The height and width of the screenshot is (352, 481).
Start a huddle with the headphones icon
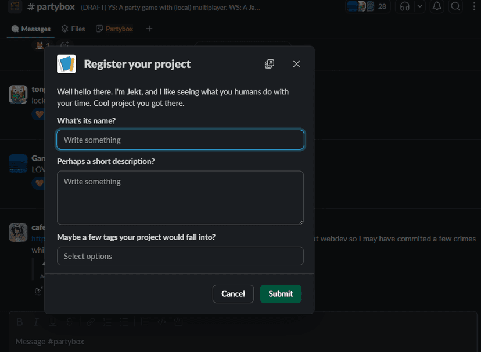point(405,6)
